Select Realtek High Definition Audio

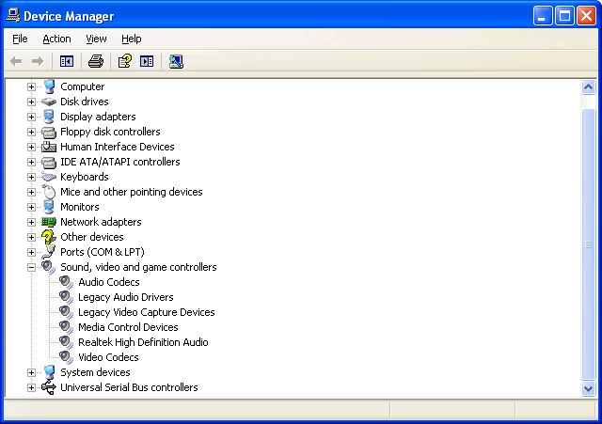(143, 342)
